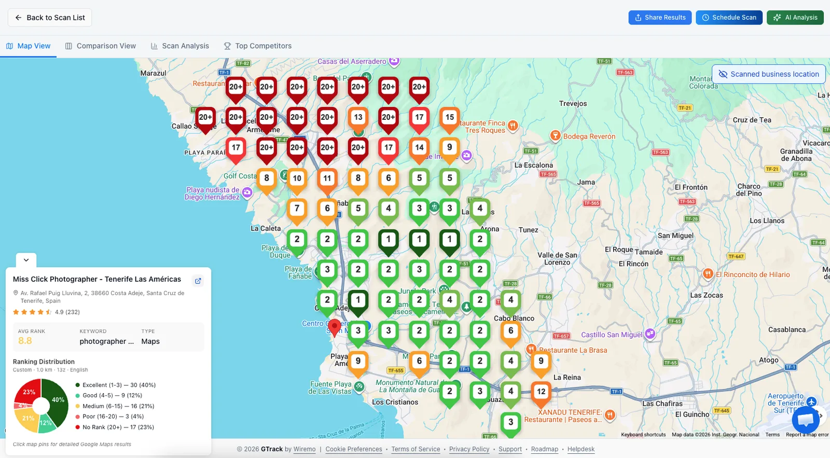
Task: Toggle Scanned business location visibility
Action: (x=769, y=74)
